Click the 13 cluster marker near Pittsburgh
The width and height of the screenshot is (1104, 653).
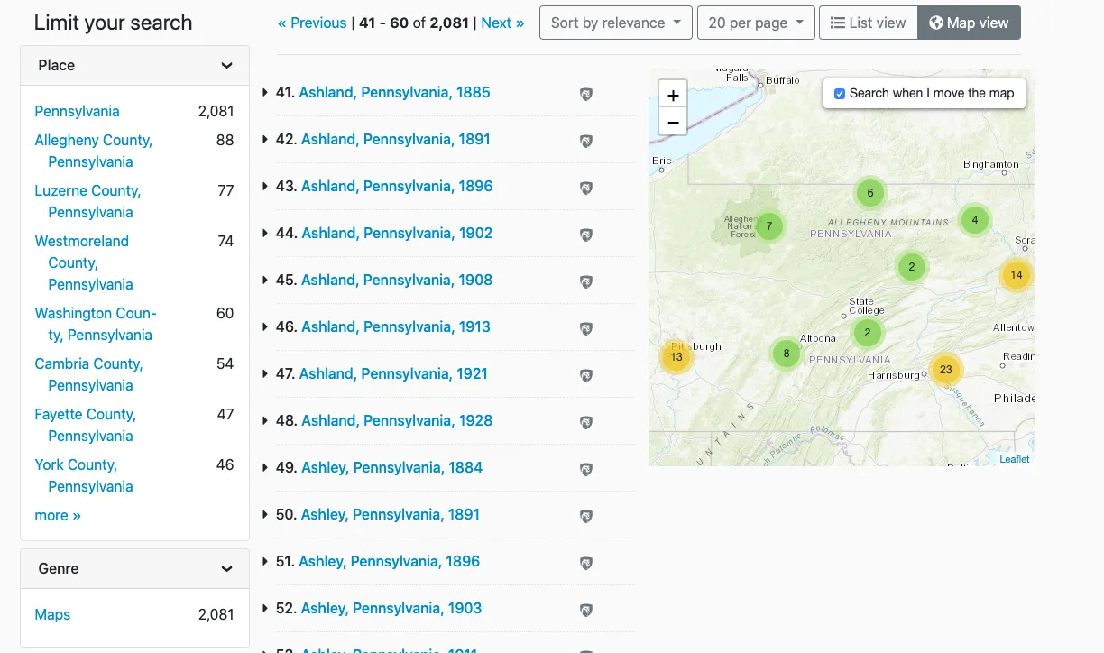click(x=676, y=356)
